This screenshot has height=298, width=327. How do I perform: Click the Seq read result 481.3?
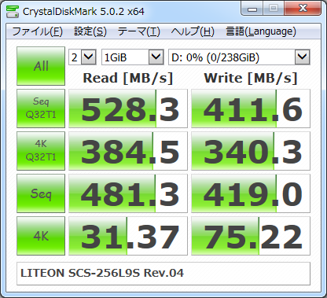coord(128,193)
